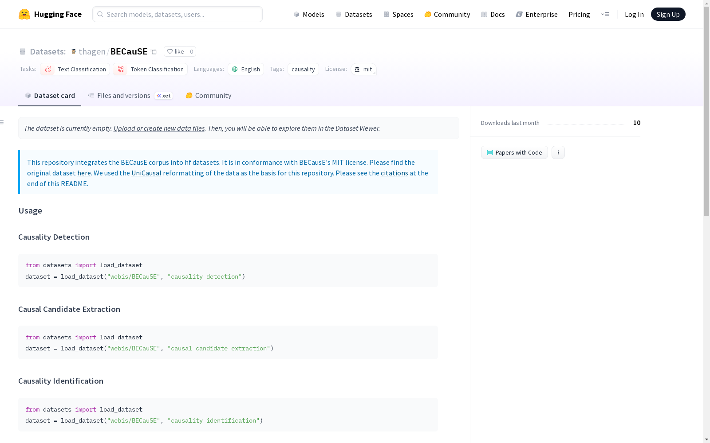Click the Hugging Face logo emoji
The height and width of the screenshot is (443, 710).
[24, 14]
